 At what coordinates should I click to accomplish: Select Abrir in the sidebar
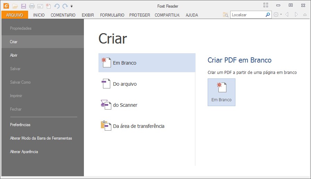point(43,55)
